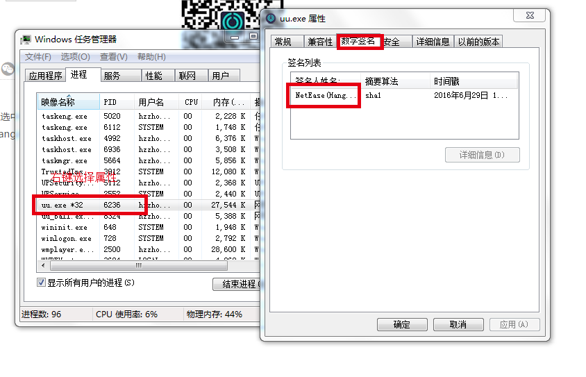
Task: Click the 摘要算法 column header
Action: tap(395, 81)
